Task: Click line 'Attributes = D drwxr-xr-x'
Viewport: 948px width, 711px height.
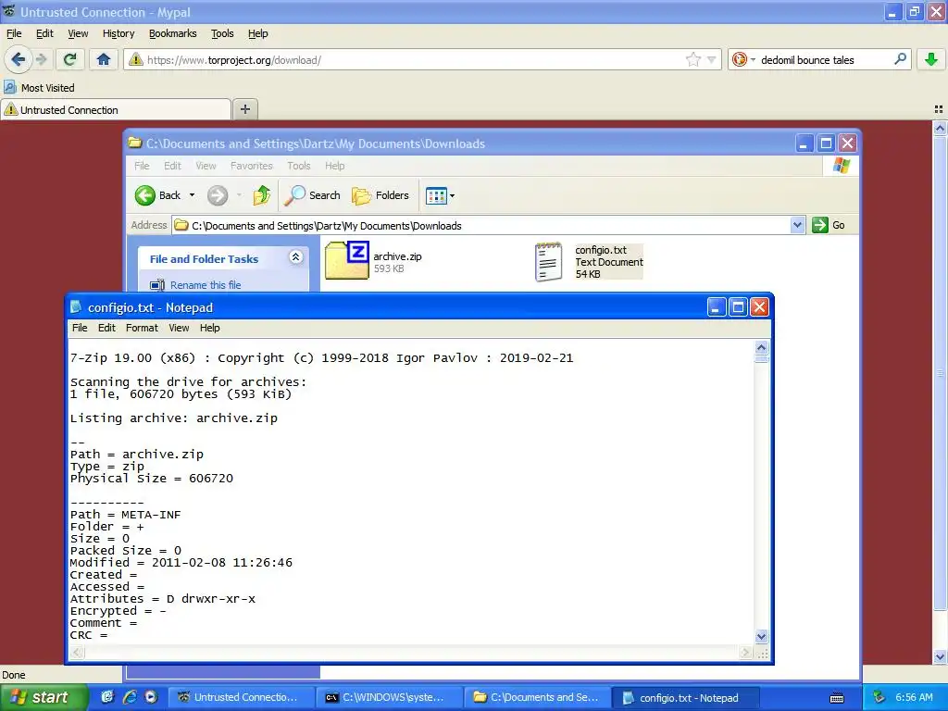Action: pyautogui.click(x=163, y=599)
